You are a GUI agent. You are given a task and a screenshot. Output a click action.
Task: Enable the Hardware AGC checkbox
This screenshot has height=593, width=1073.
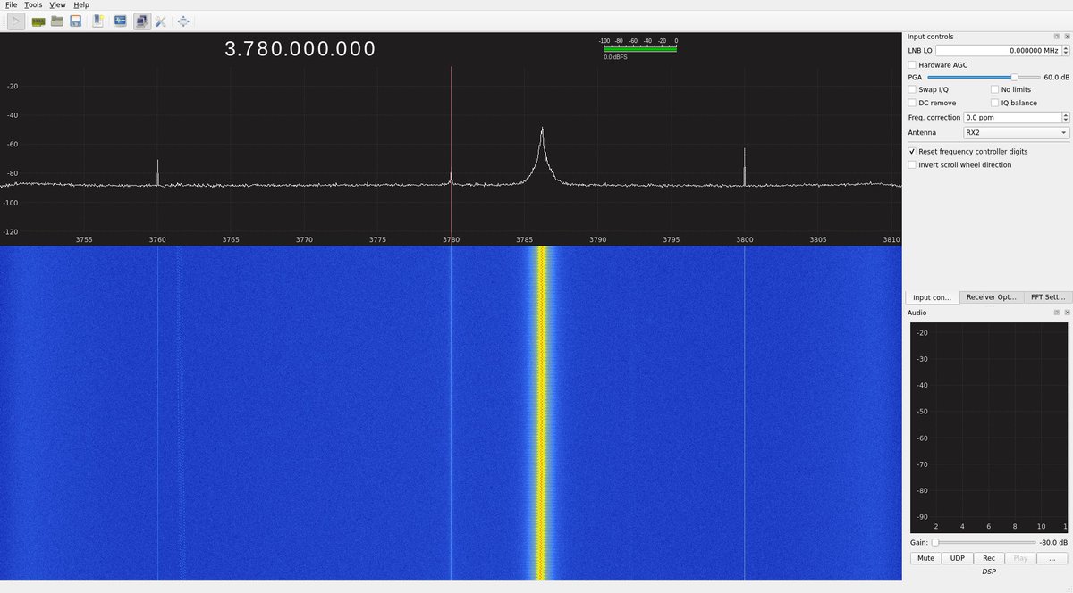click(x=911, y=64)
